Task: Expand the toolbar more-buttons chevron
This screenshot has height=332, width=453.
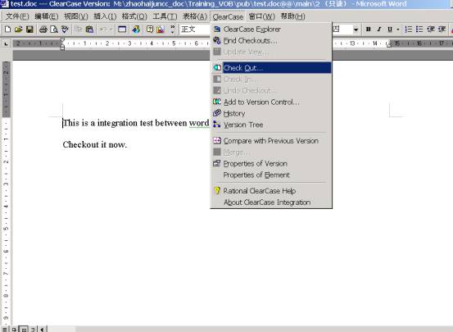Action: 173,30
